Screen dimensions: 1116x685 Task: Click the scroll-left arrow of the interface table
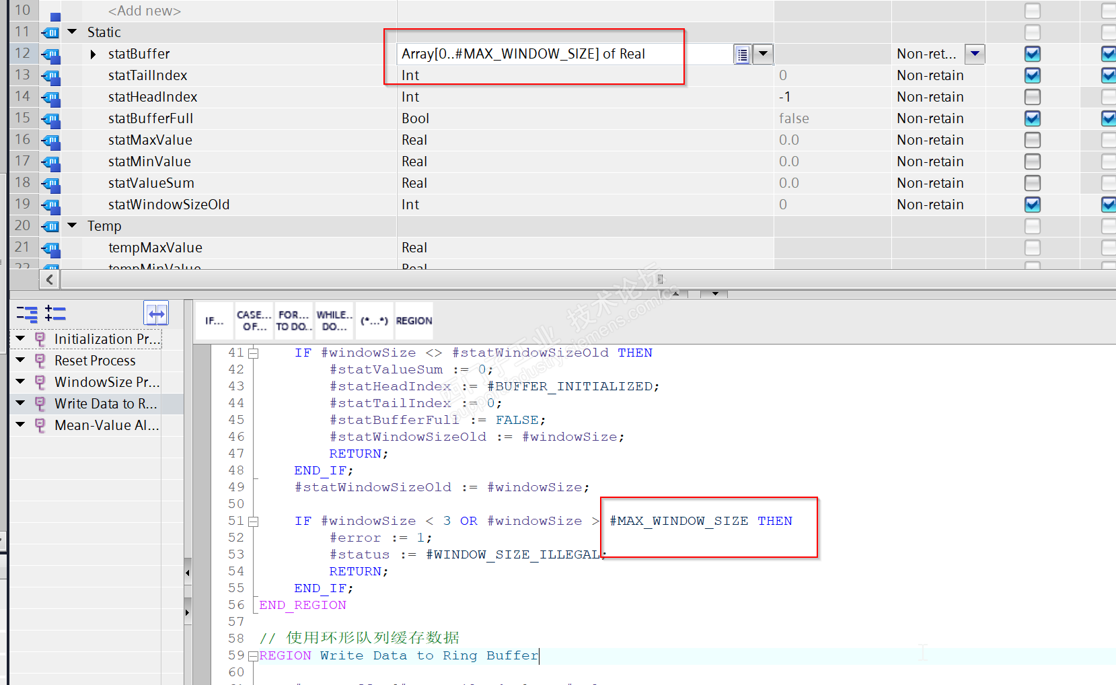(x=50, y=279)
